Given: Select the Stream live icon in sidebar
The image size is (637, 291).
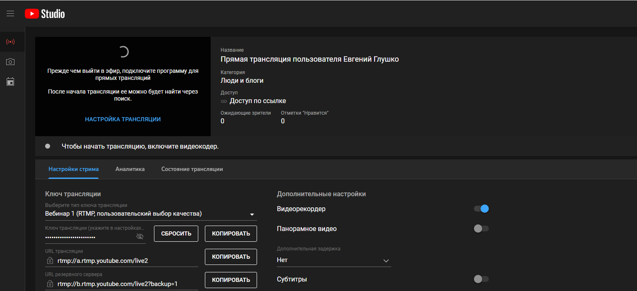Looking at the screenshot, I should [x=10, y=42].
